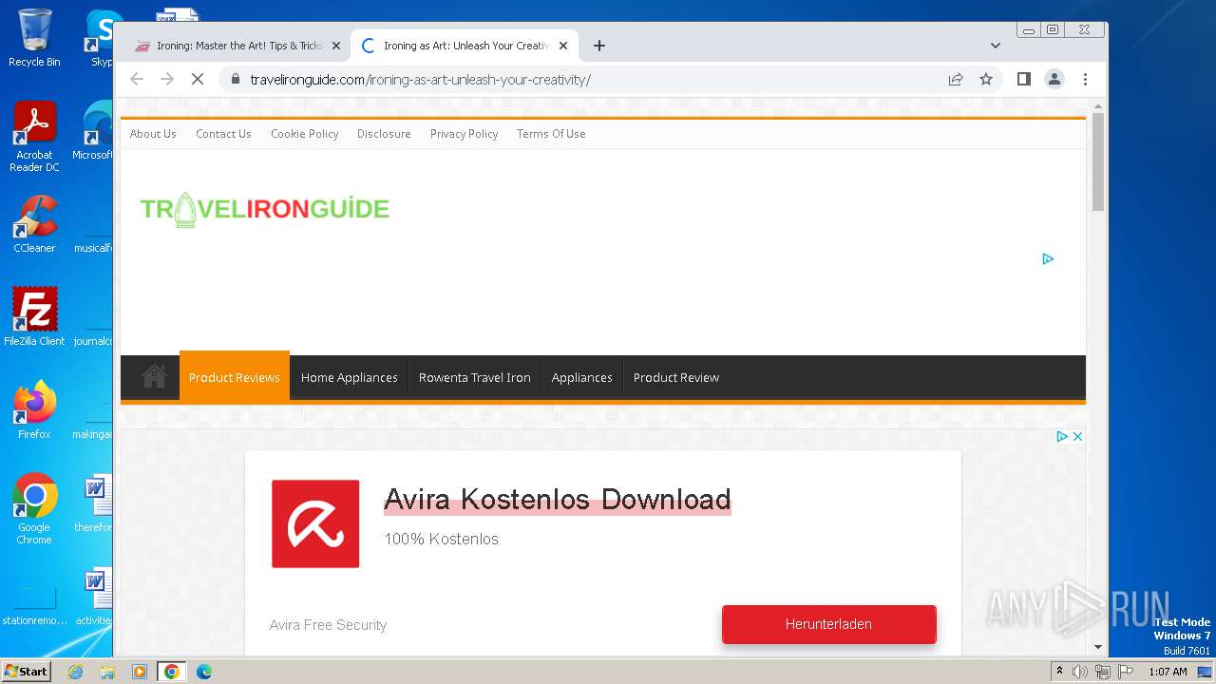Stop page loading with the X button

198,80
